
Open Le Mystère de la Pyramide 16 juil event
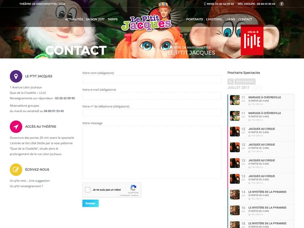click(261, 212)
